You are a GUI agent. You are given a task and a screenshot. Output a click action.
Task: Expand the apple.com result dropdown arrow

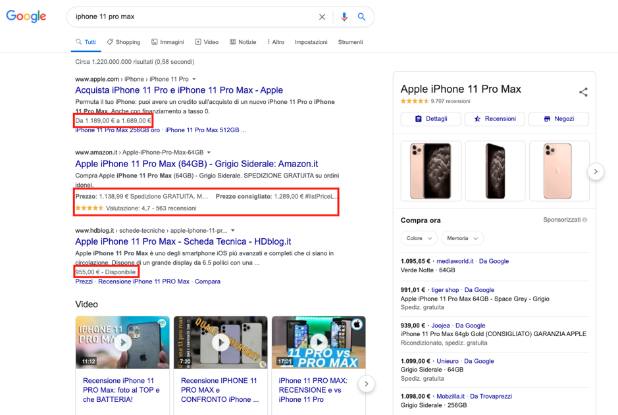pyautogui.click(x=194, y=79)
